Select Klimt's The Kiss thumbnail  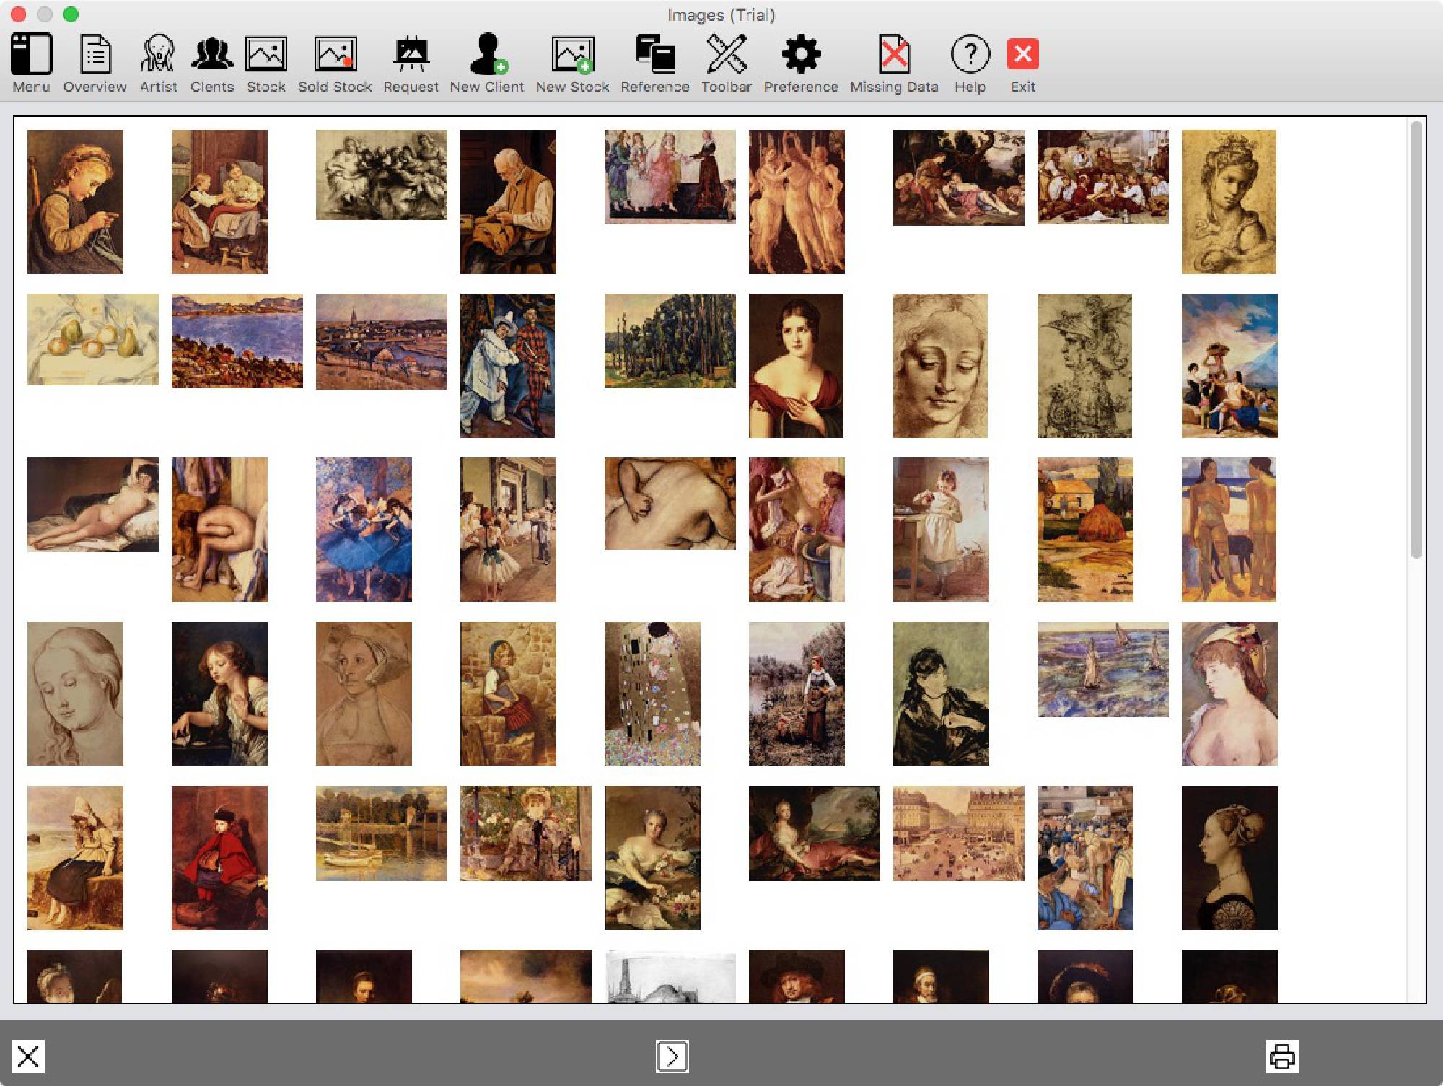[x=652, y=693]
